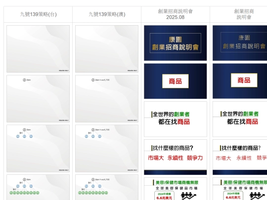Open second 台 slide with single 2em node
This screenshot has height=200, width=267.
click(38, 99)
